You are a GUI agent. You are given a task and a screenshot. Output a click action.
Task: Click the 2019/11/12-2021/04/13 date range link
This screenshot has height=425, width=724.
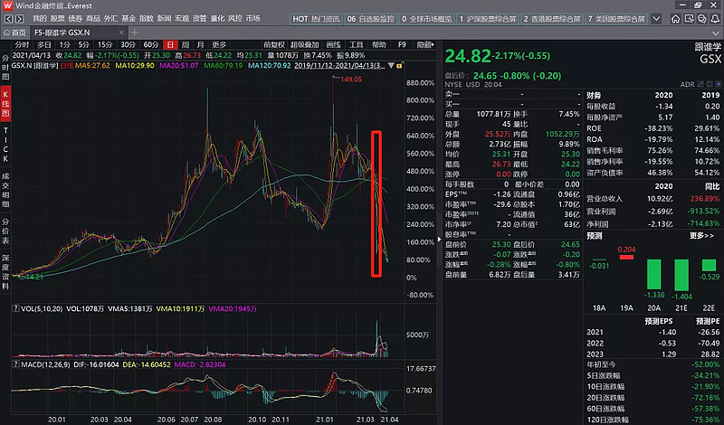338,65
